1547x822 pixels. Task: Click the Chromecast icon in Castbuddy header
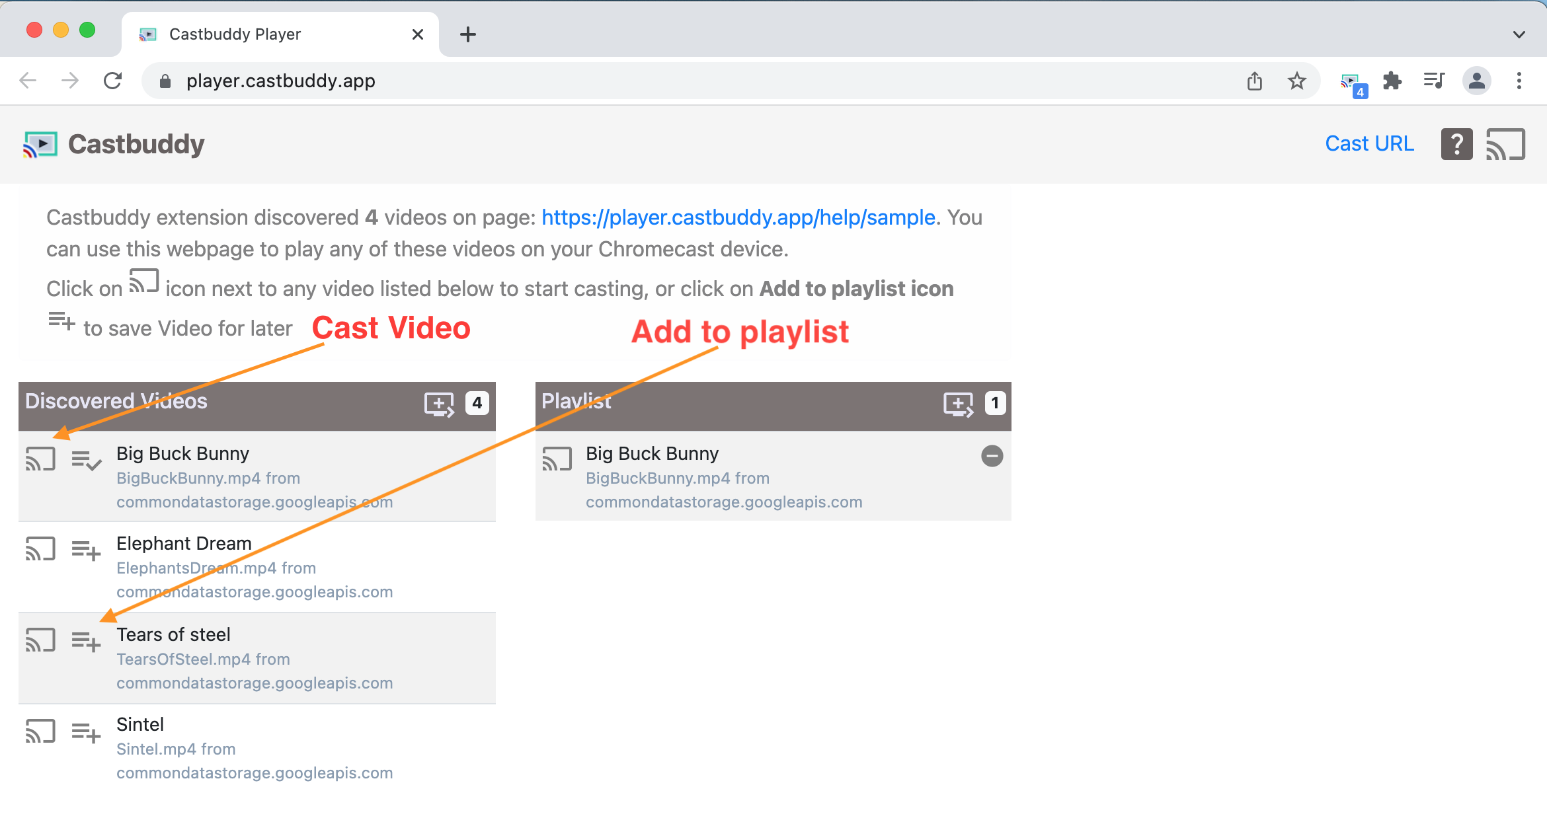click(x=1505, y=144)
